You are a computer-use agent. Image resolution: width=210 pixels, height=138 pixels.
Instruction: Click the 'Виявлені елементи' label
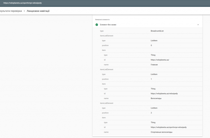[103, 20]
